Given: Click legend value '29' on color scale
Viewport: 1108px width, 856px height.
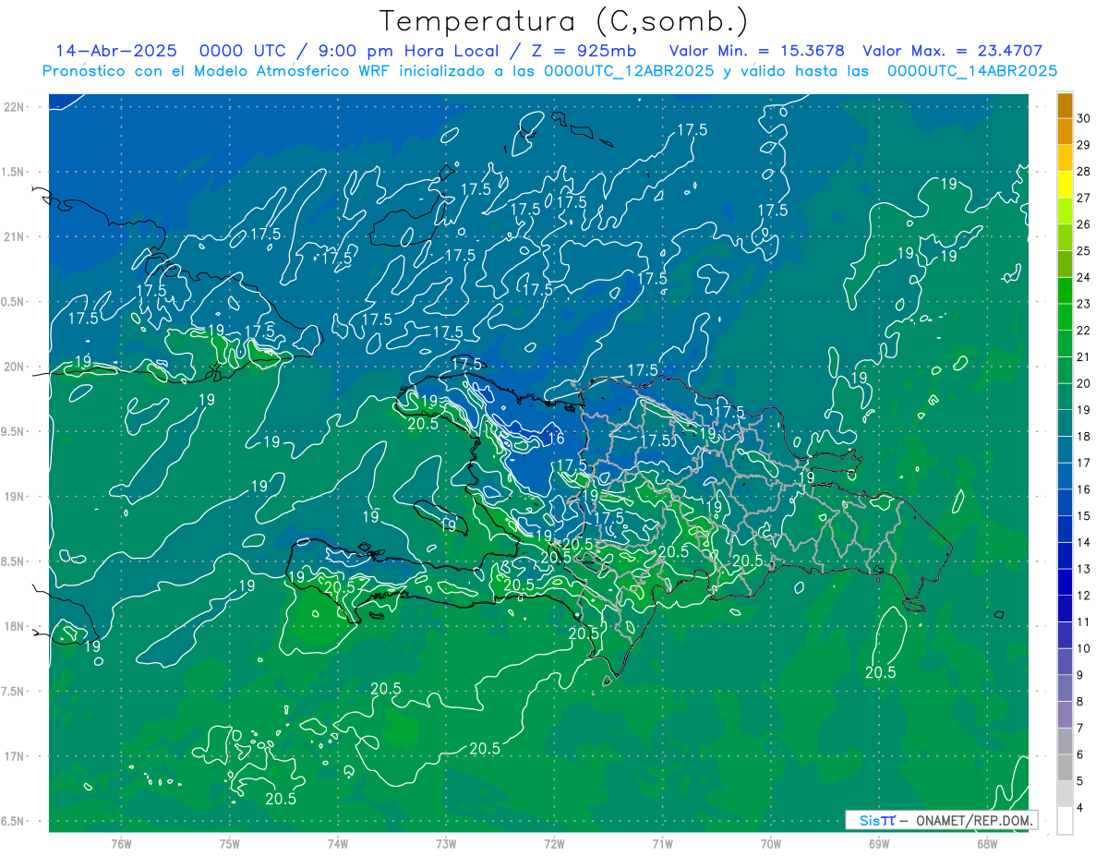Looking at the screenshot, I should (1084, 145).
